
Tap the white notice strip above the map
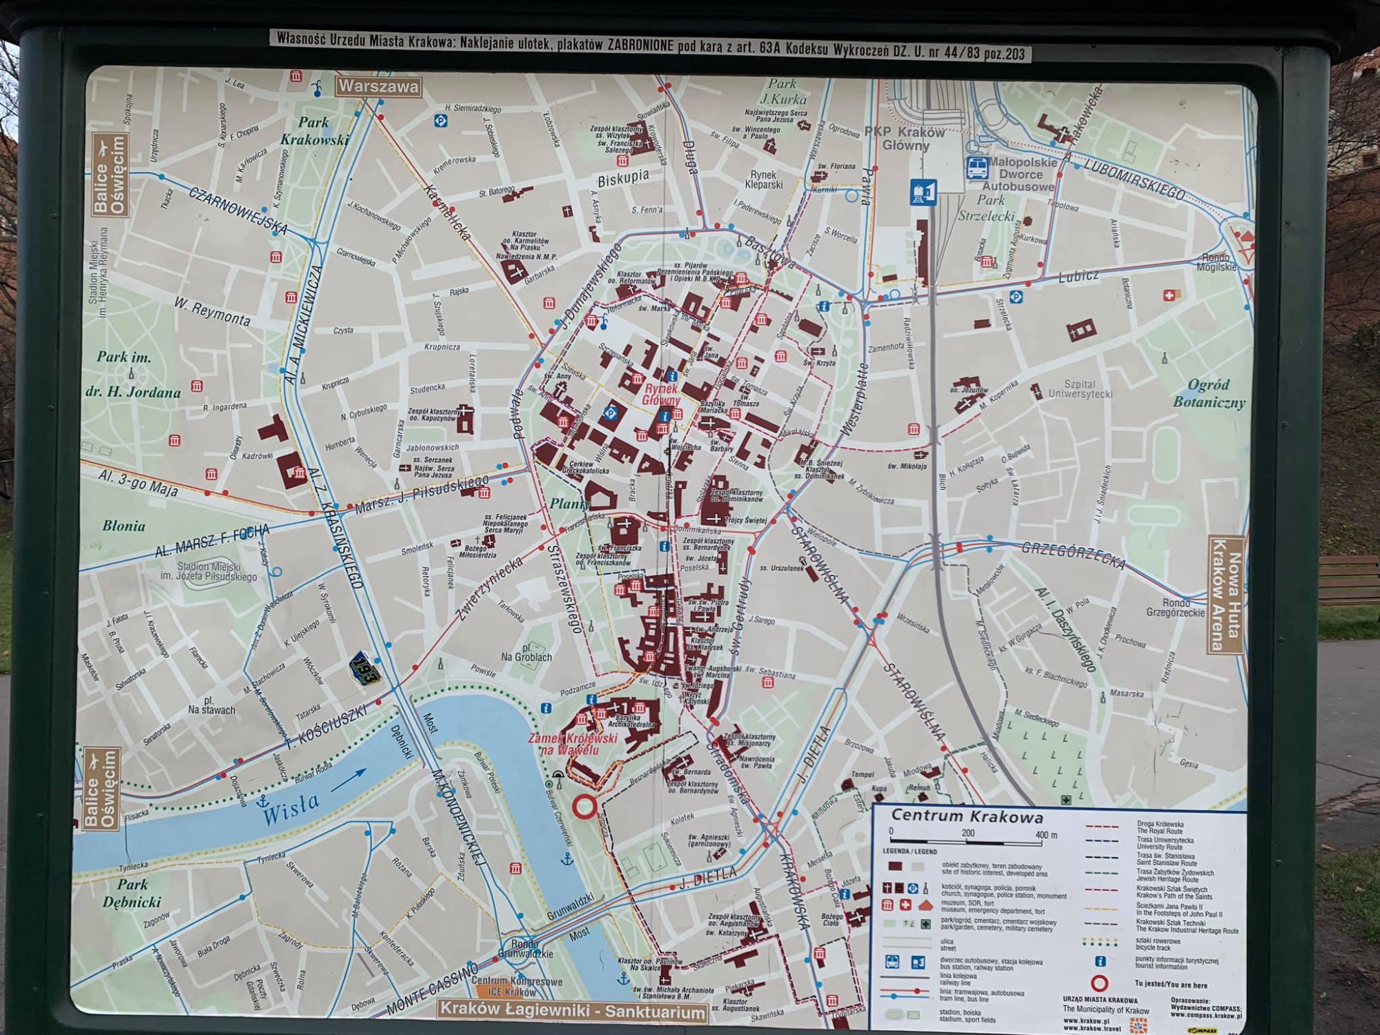pos(650,46)
